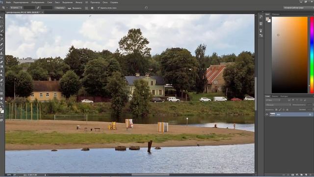Select the Path Selection tool
Image resolution: width=314 pixels, height=177 pixels.
pyautogui.click(x=1, y=89)
